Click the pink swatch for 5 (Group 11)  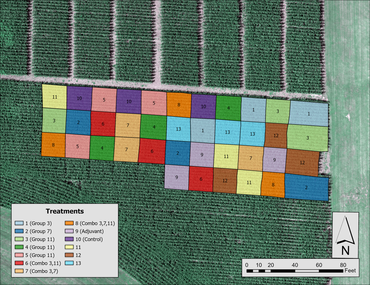pos(19,255)
